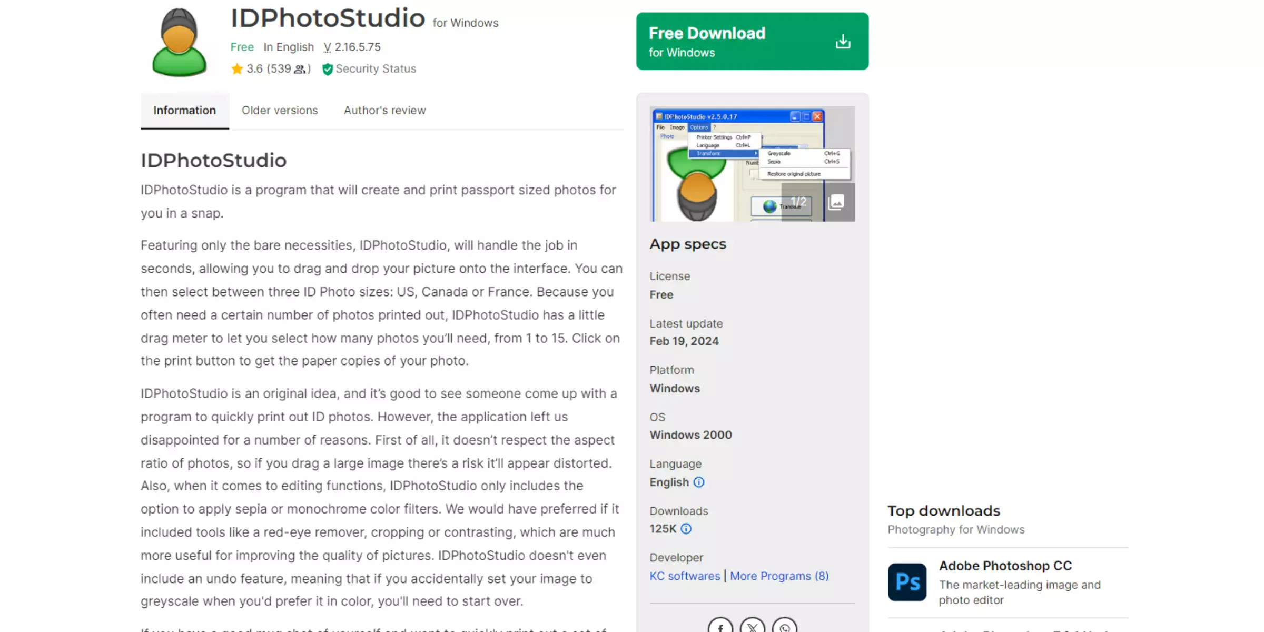Viewport: 1264px width, 632px height.
Task: Click the Adobe Photoshop CC Ps icon
Action: 907,582
